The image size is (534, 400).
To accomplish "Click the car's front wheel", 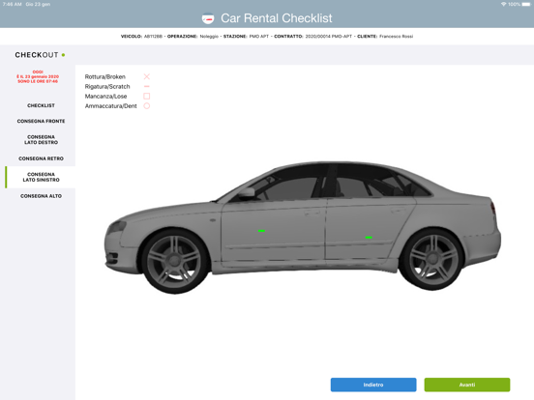I will (175, 261).
